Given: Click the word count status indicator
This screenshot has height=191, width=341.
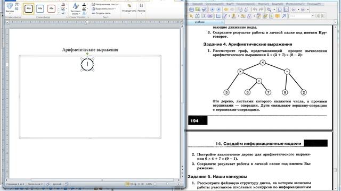Looking at the screenshot, I should [35, 184].
